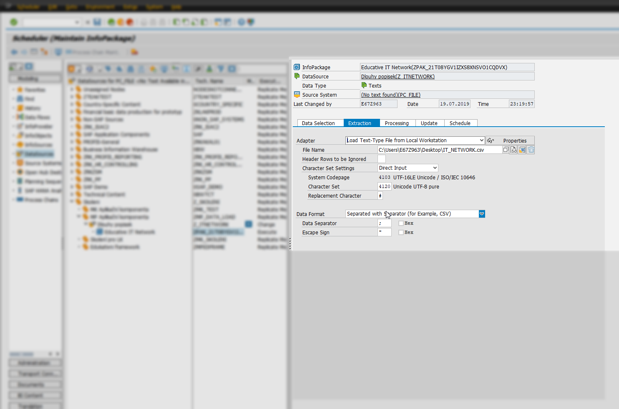Open the Data Format dropdown
The width and height of the screenshot is (619, 409).
click(482, 213)
